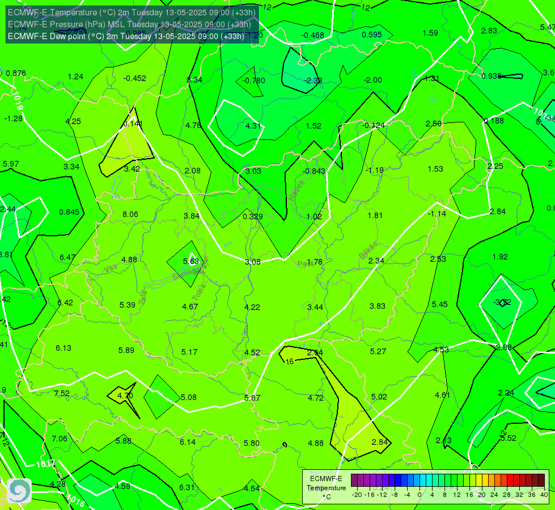Select the ECMWF-E Dew point 2m layer label

click(126, 36)
